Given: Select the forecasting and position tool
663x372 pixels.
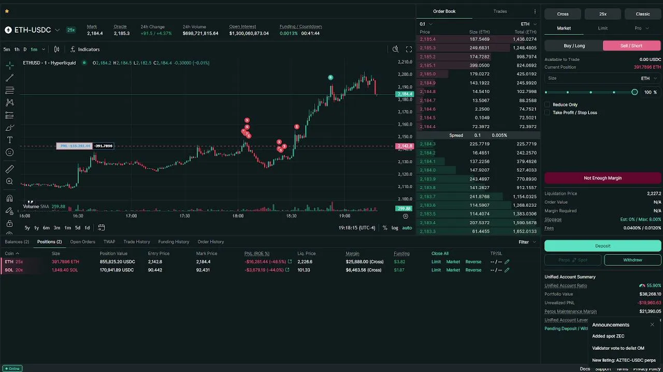Looking at the screenshot, I should (9, 115).
